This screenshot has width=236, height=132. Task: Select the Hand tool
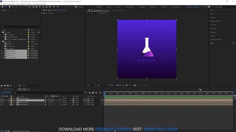(x=9, y=7)
